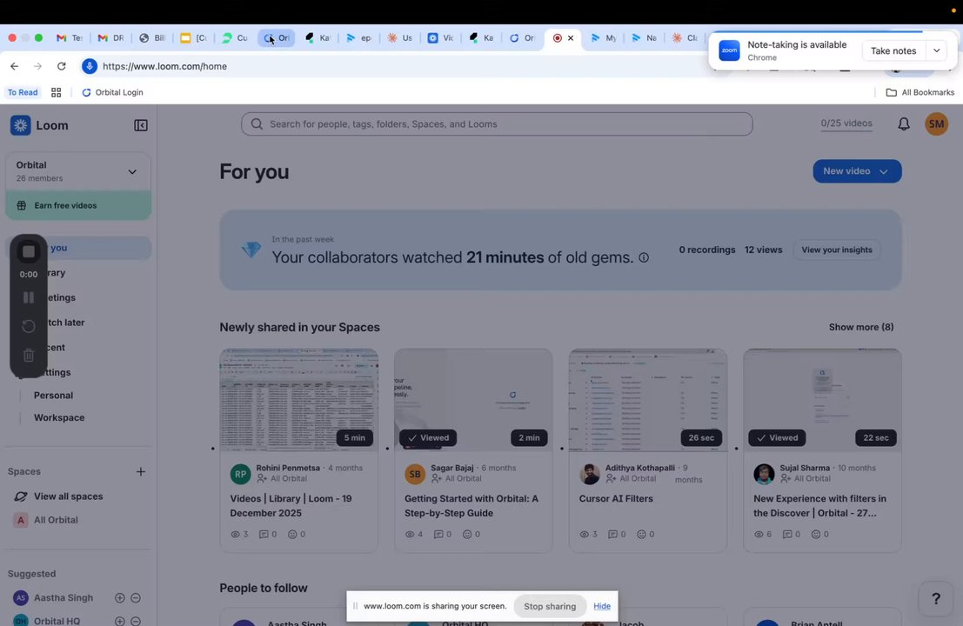The image size is (963, 626).
Task: Collapse the Loom sidebar panel icon
Action: (141, 125)
